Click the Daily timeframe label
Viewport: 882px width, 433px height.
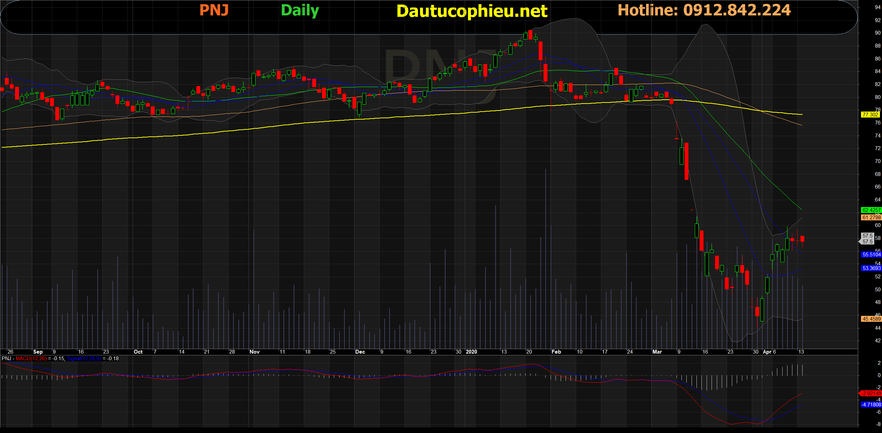coord(300,10)
